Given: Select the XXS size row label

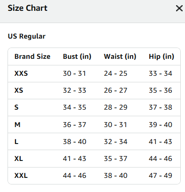Looking at the screenshot, I should pos(21,73).
